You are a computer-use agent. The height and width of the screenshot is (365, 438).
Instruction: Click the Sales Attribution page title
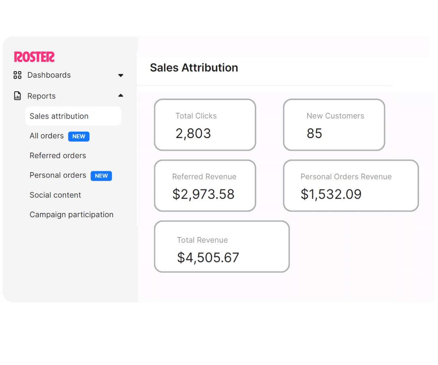(194, 68)
